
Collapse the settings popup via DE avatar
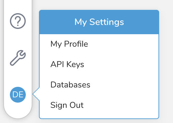click(x=18, y=95)
